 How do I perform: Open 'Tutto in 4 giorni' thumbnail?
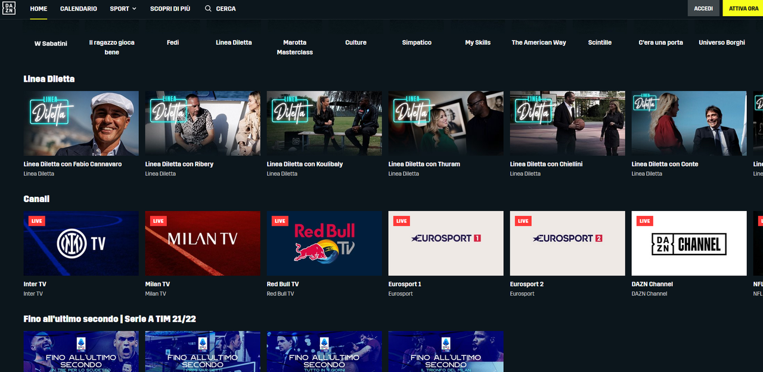click(x=324, y=352)
